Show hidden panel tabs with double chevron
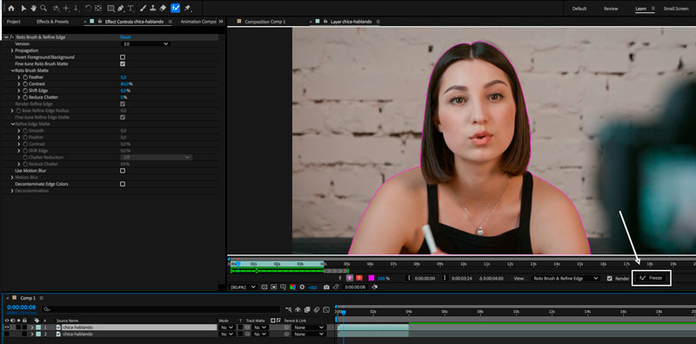The height and width of the screenshot is (344, 696). 221,21
